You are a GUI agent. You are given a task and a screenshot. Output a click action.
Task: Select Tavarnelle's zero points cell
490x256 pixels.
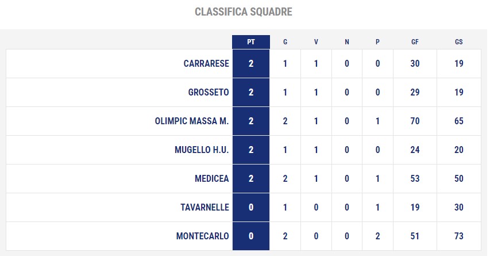click(x=251, y=208)
